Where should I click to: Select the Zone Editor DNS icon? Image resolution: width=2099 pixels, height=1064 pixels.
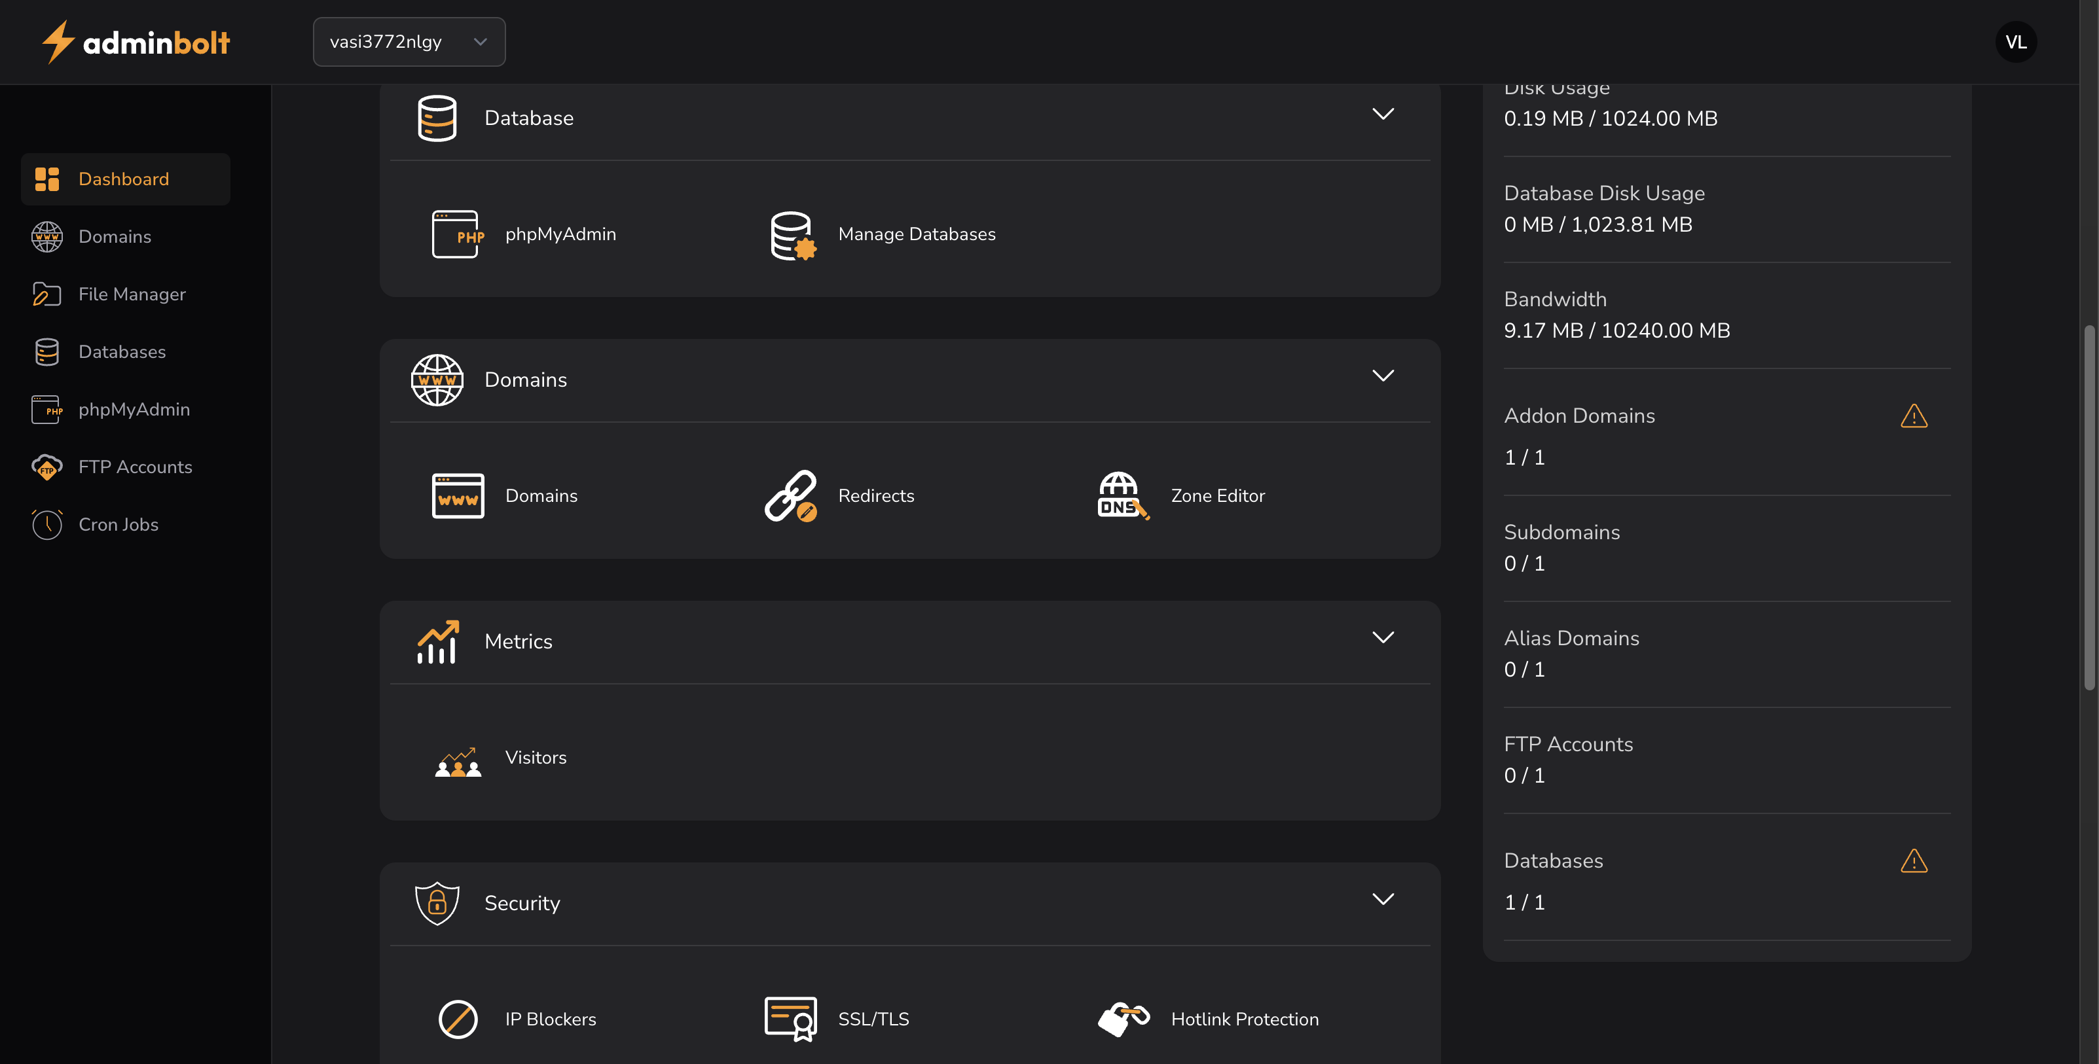1122,495
